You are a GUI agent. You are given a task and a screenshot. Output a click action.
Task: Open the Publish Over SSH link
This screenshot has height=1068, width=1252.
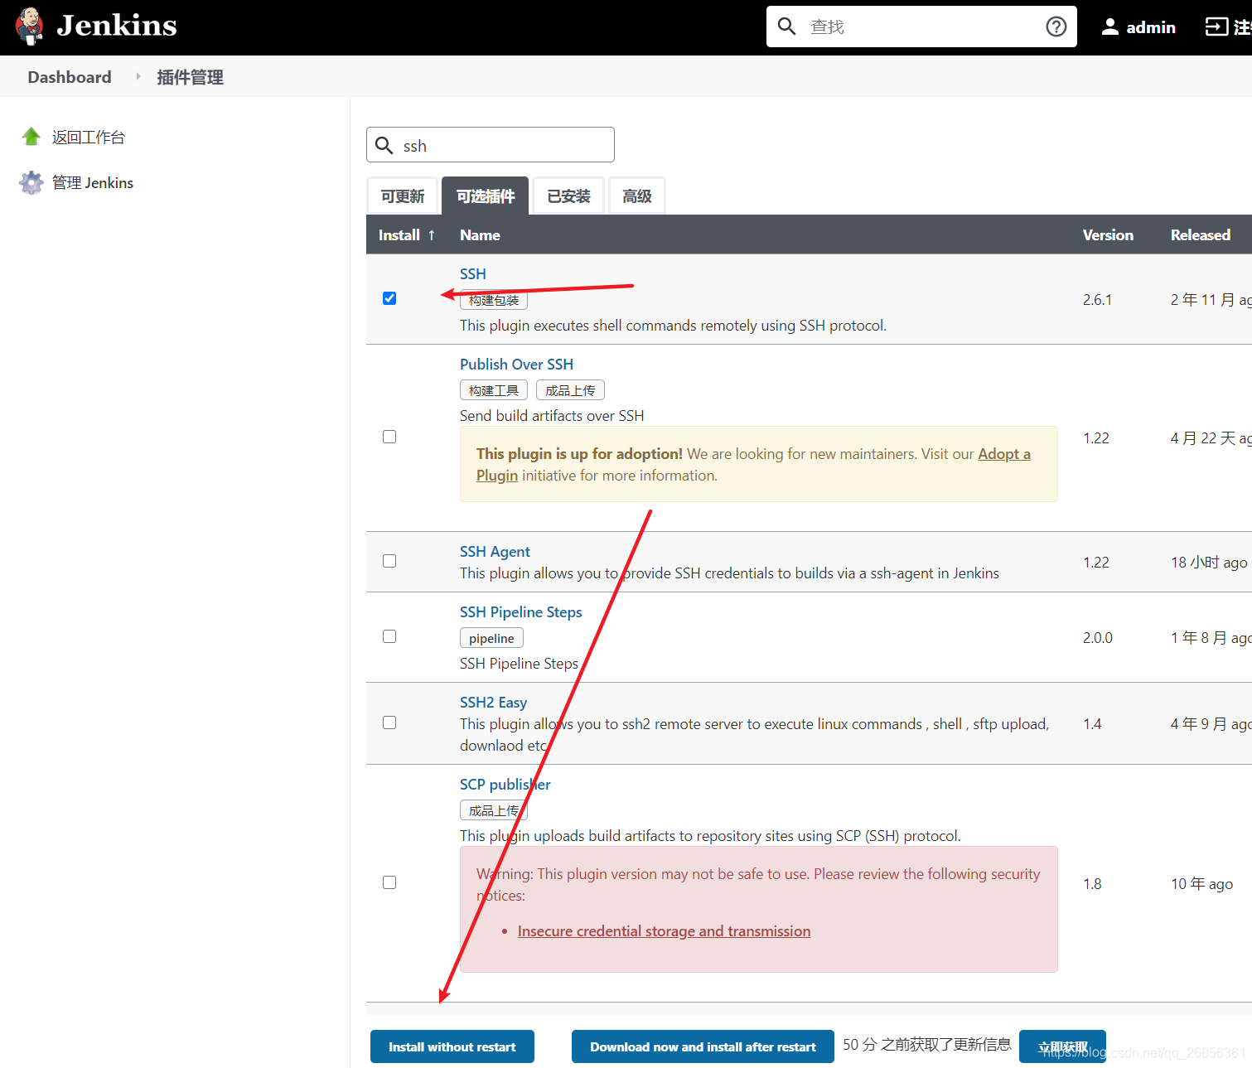516,365
